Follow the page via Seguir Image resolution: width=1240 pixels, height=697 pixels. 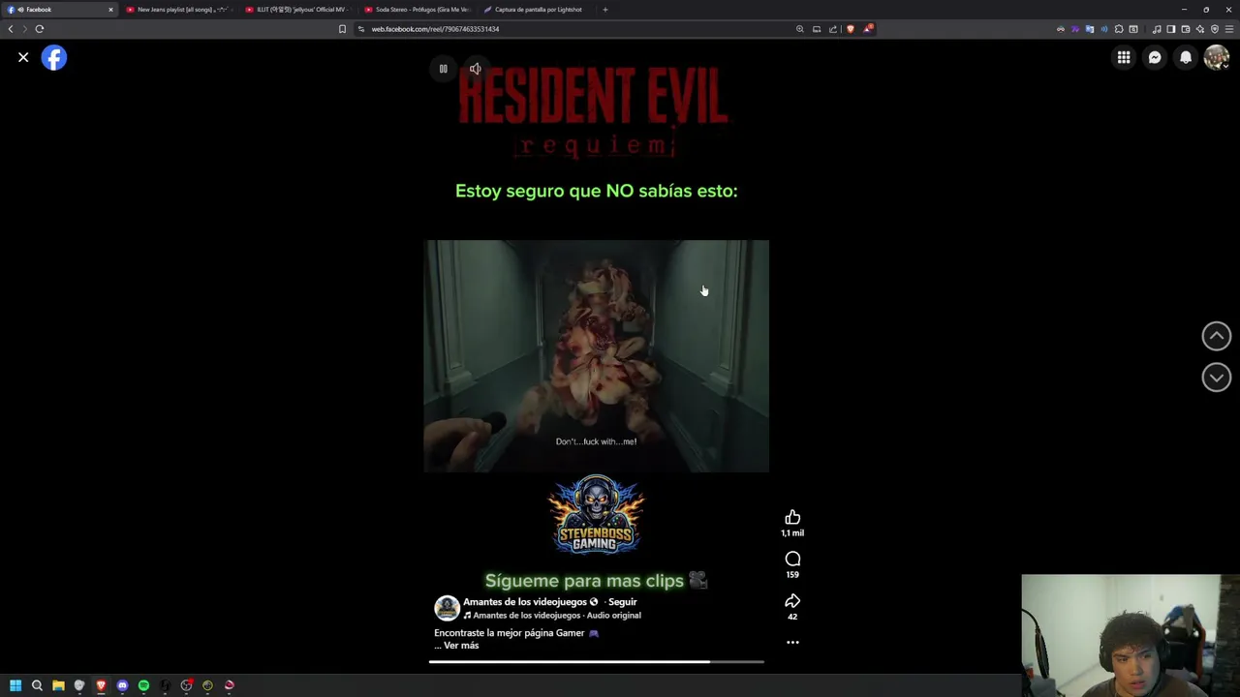point(622,602)
